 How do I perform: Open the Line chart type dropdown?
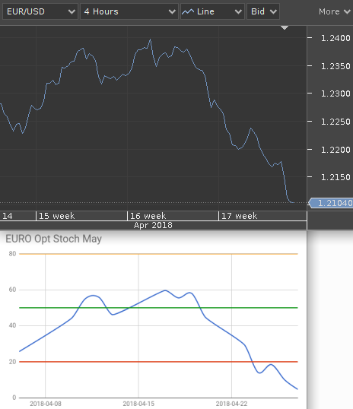click(212, 11)
